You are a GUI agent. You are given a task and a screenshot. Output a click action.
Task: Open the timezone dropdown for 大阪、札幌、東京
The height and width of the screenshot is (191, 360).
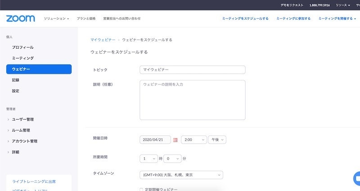click(181, 174)
